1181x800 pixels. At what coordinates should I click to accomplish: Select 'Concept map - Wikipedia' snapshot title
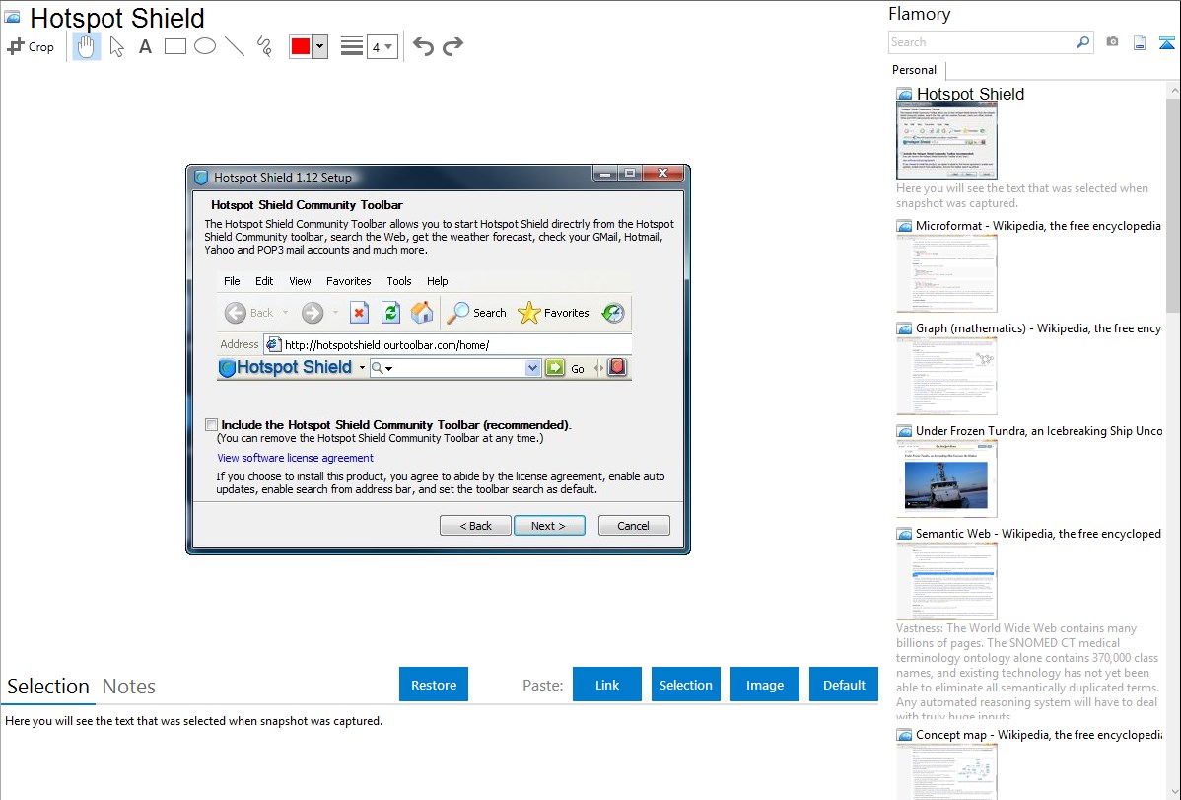1038,735
